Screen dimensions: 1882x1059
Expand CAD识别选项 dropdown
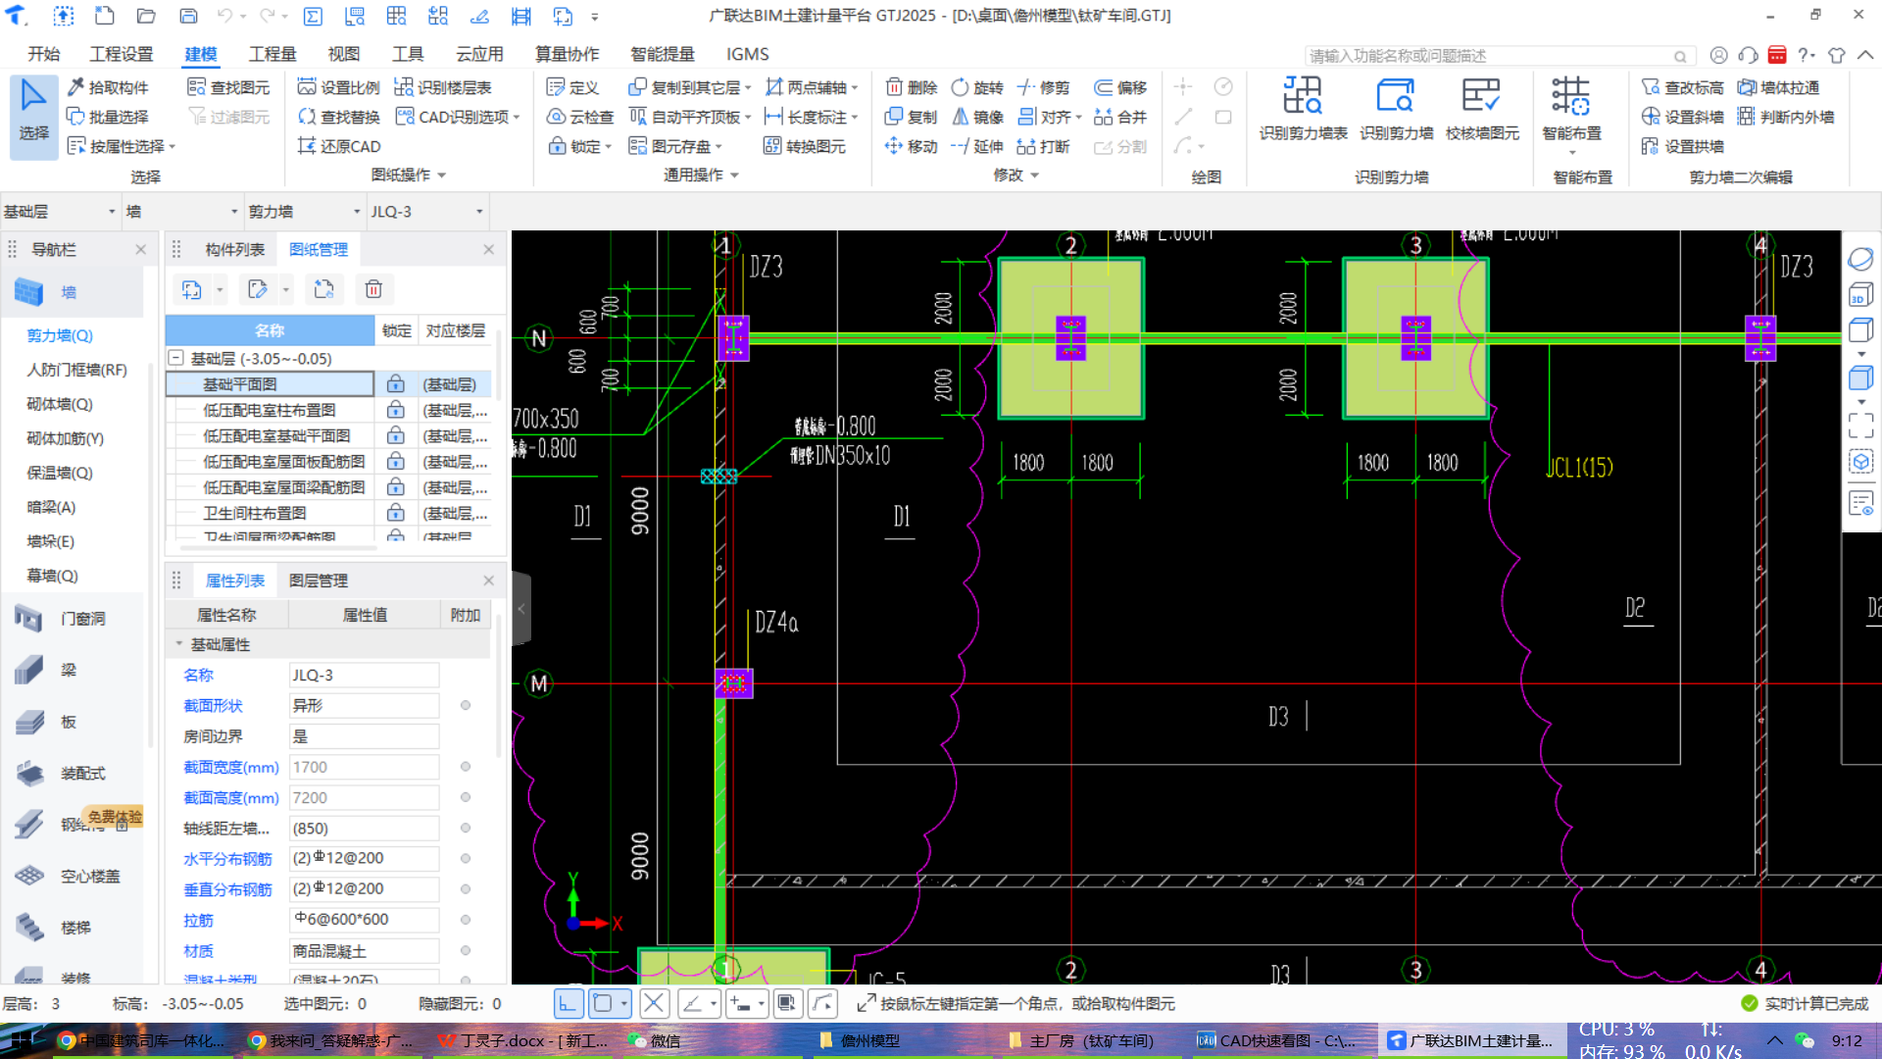point(516,117)
